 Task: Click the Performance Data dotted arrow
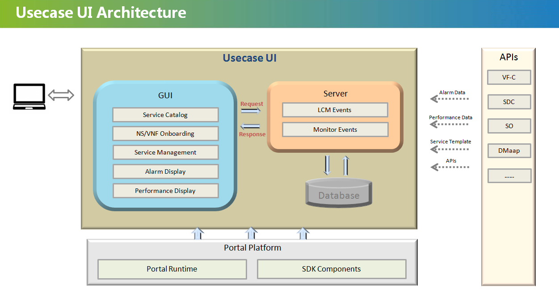click(x=450, y=124)
